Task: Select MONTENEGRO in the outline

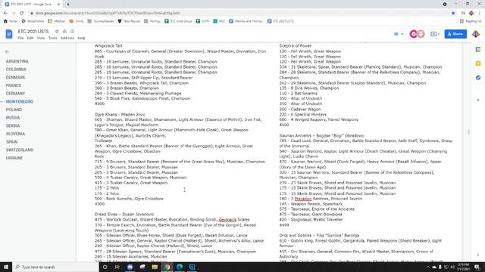Action: point(20,101)
